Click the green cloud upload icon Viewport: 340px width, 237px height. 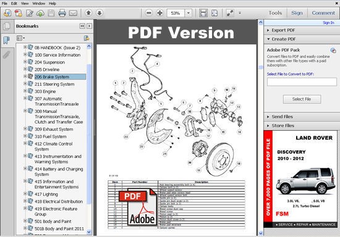pos(40,13)
